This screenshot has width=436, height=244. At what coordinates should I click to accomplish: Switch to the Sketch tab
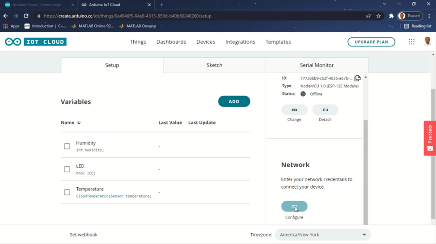click(x=214, y=65)
